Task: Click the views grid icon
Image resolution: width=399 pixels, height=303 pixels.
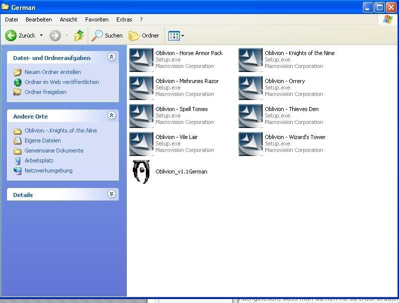Action: pyautogui.click(x=174, y=36)
